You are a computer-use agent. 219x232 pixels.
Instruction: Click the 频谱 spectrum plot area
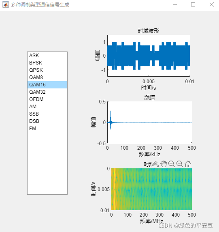coord(150,122)
